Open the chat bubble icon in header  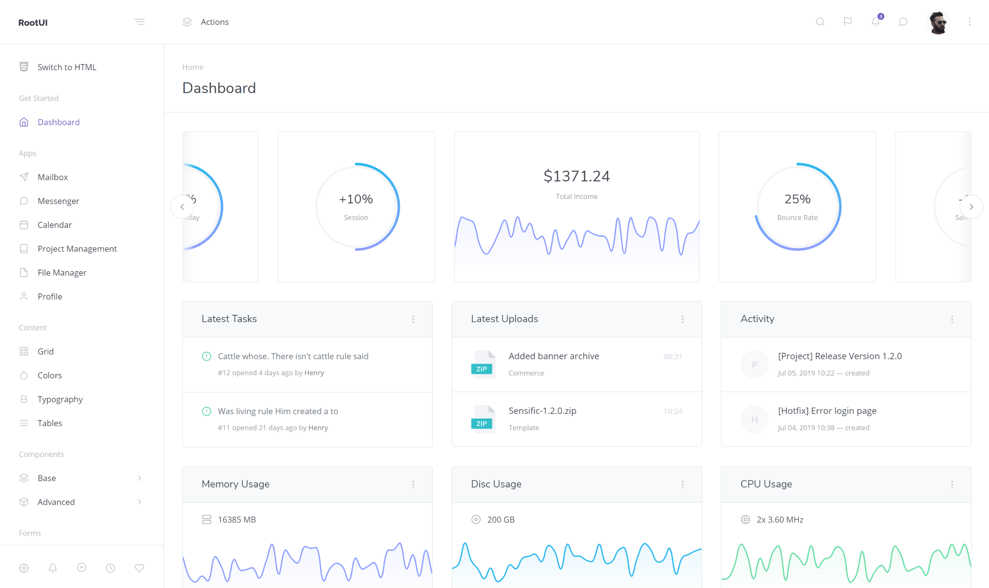903,22
